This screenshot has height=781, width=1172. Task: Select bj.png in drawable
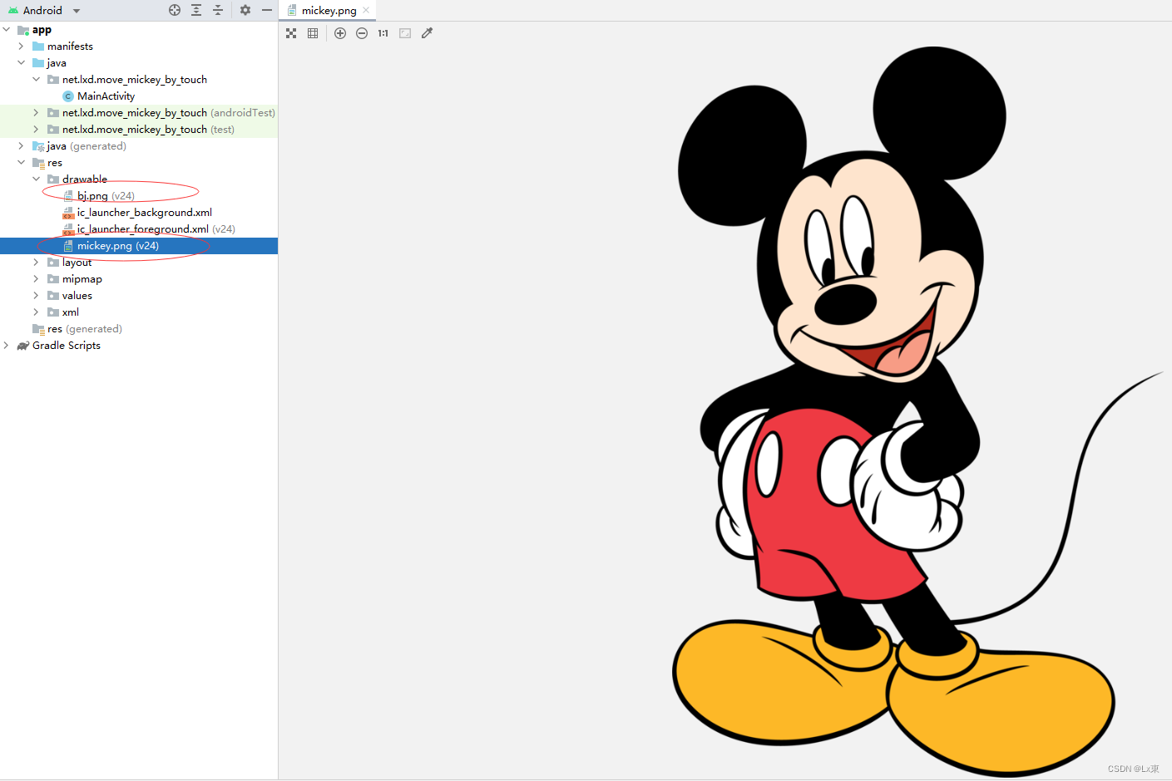tap(106, 196)
